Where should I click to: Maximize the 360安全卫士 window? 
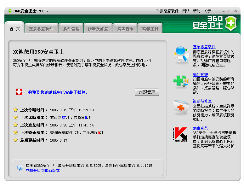click(x=230, y=11)
